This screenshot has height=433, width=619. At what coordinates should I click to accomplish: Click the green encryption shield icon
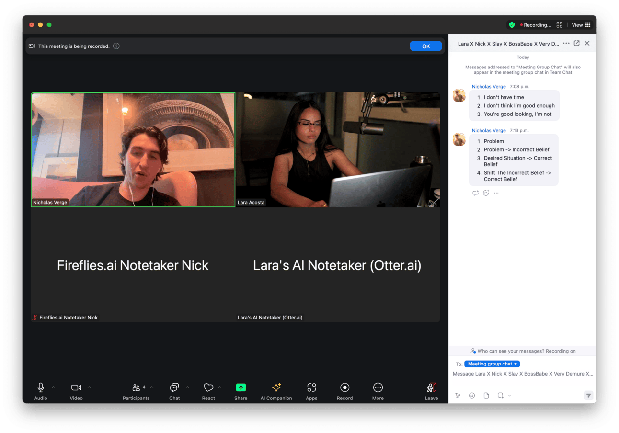tap(512, 25)
